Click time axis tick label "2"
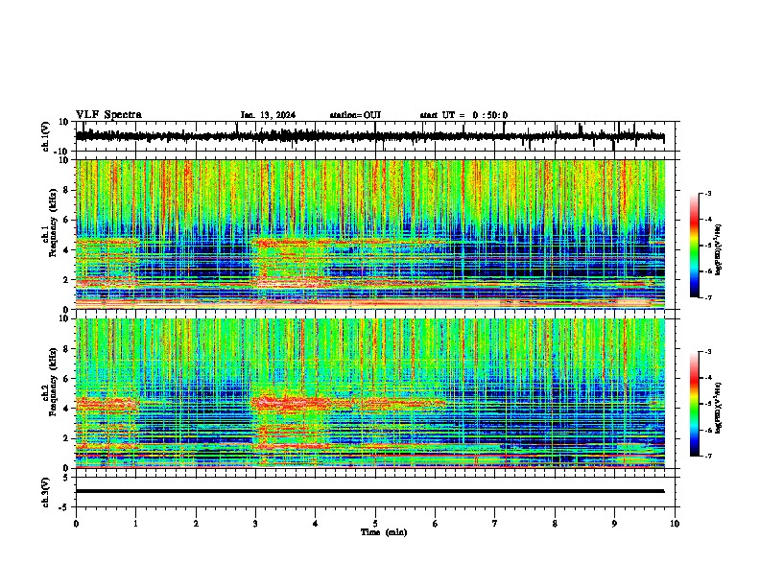Viewport: 760px width, 587px height. 196,524
